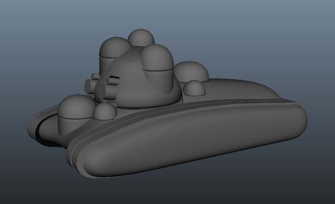This screenshot has height=204, width=335.
Task: Pick the small dome beside the front-corner capsule
Action: tap(105, 111)
